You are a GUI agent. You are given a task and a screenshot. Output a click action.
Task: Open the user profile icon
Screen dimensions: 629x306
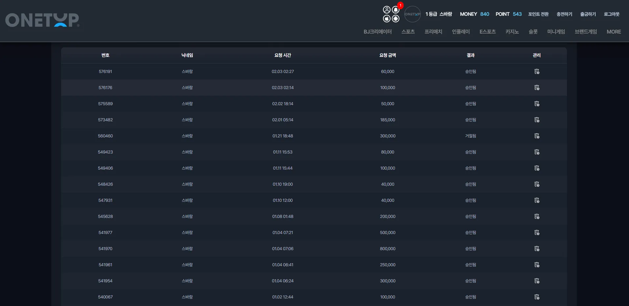pyautogui.click(x=387, y=10)
